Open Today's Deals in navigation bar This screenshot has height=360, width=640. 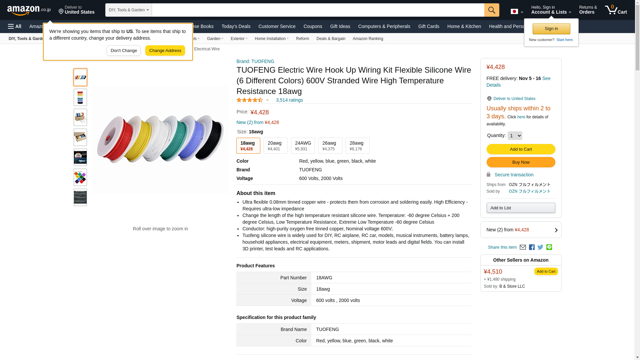236,26
